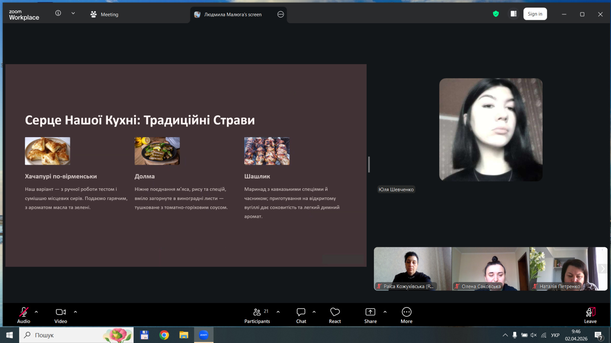The height and width of the screenshot is (343, 611).
Task: Open the meeting info icon
Action: (x=58, y=13)
